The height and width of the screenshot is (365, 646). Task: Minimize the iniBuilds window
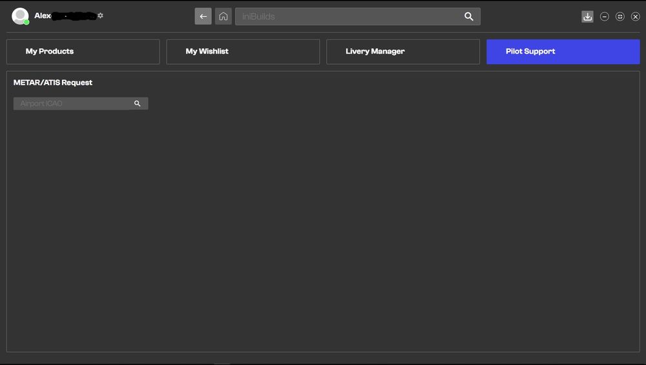(605, 17)
